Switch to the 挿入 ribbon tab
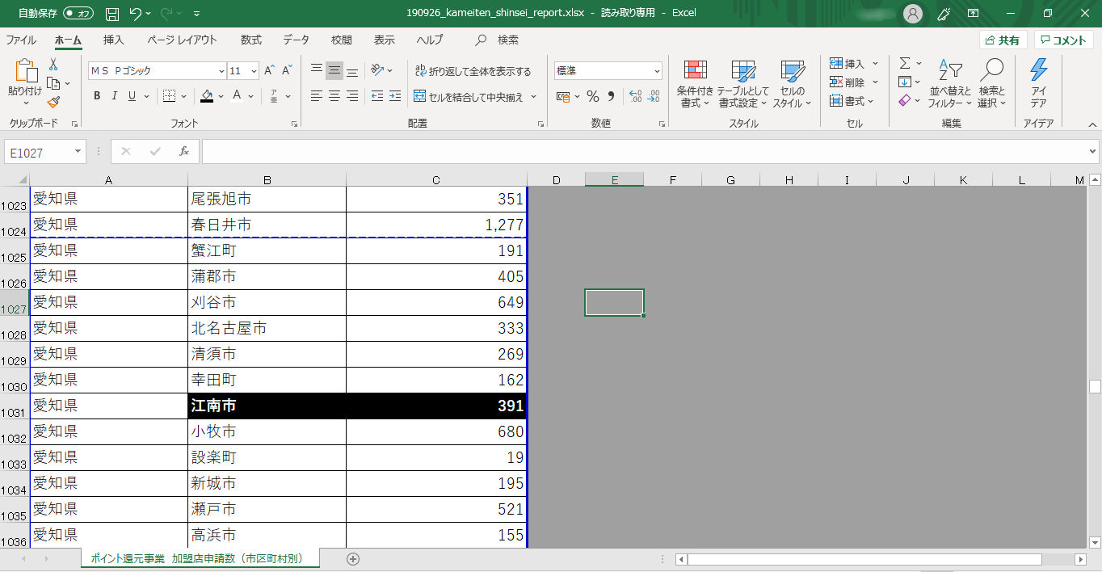 [x=114, y=40]
